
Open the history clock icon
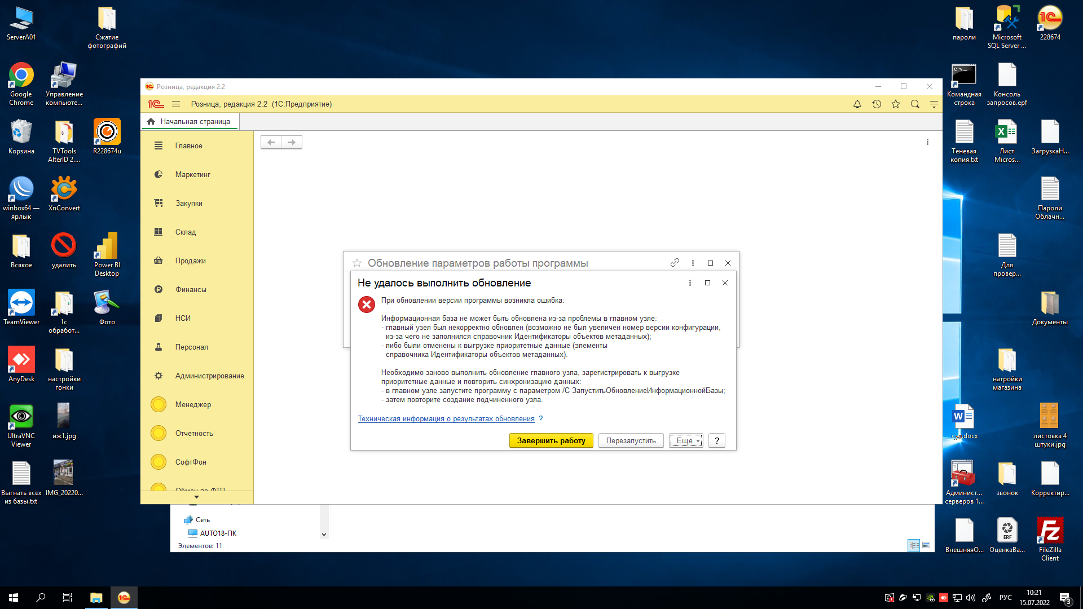[876, 104]
